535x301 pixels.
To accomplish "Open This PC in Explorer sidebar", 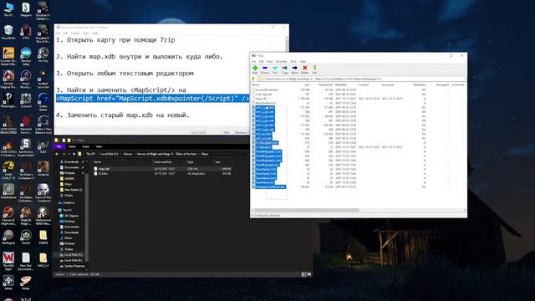I will pos(65,210).
